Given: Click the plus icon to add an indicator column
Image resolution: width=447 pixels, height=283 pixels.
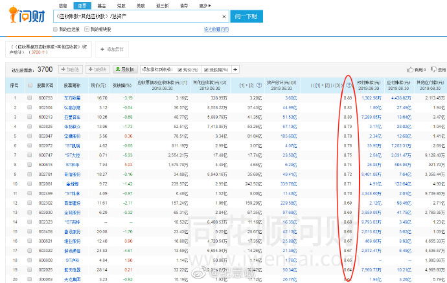Looking at the screenshot, I should pos(235,69).
